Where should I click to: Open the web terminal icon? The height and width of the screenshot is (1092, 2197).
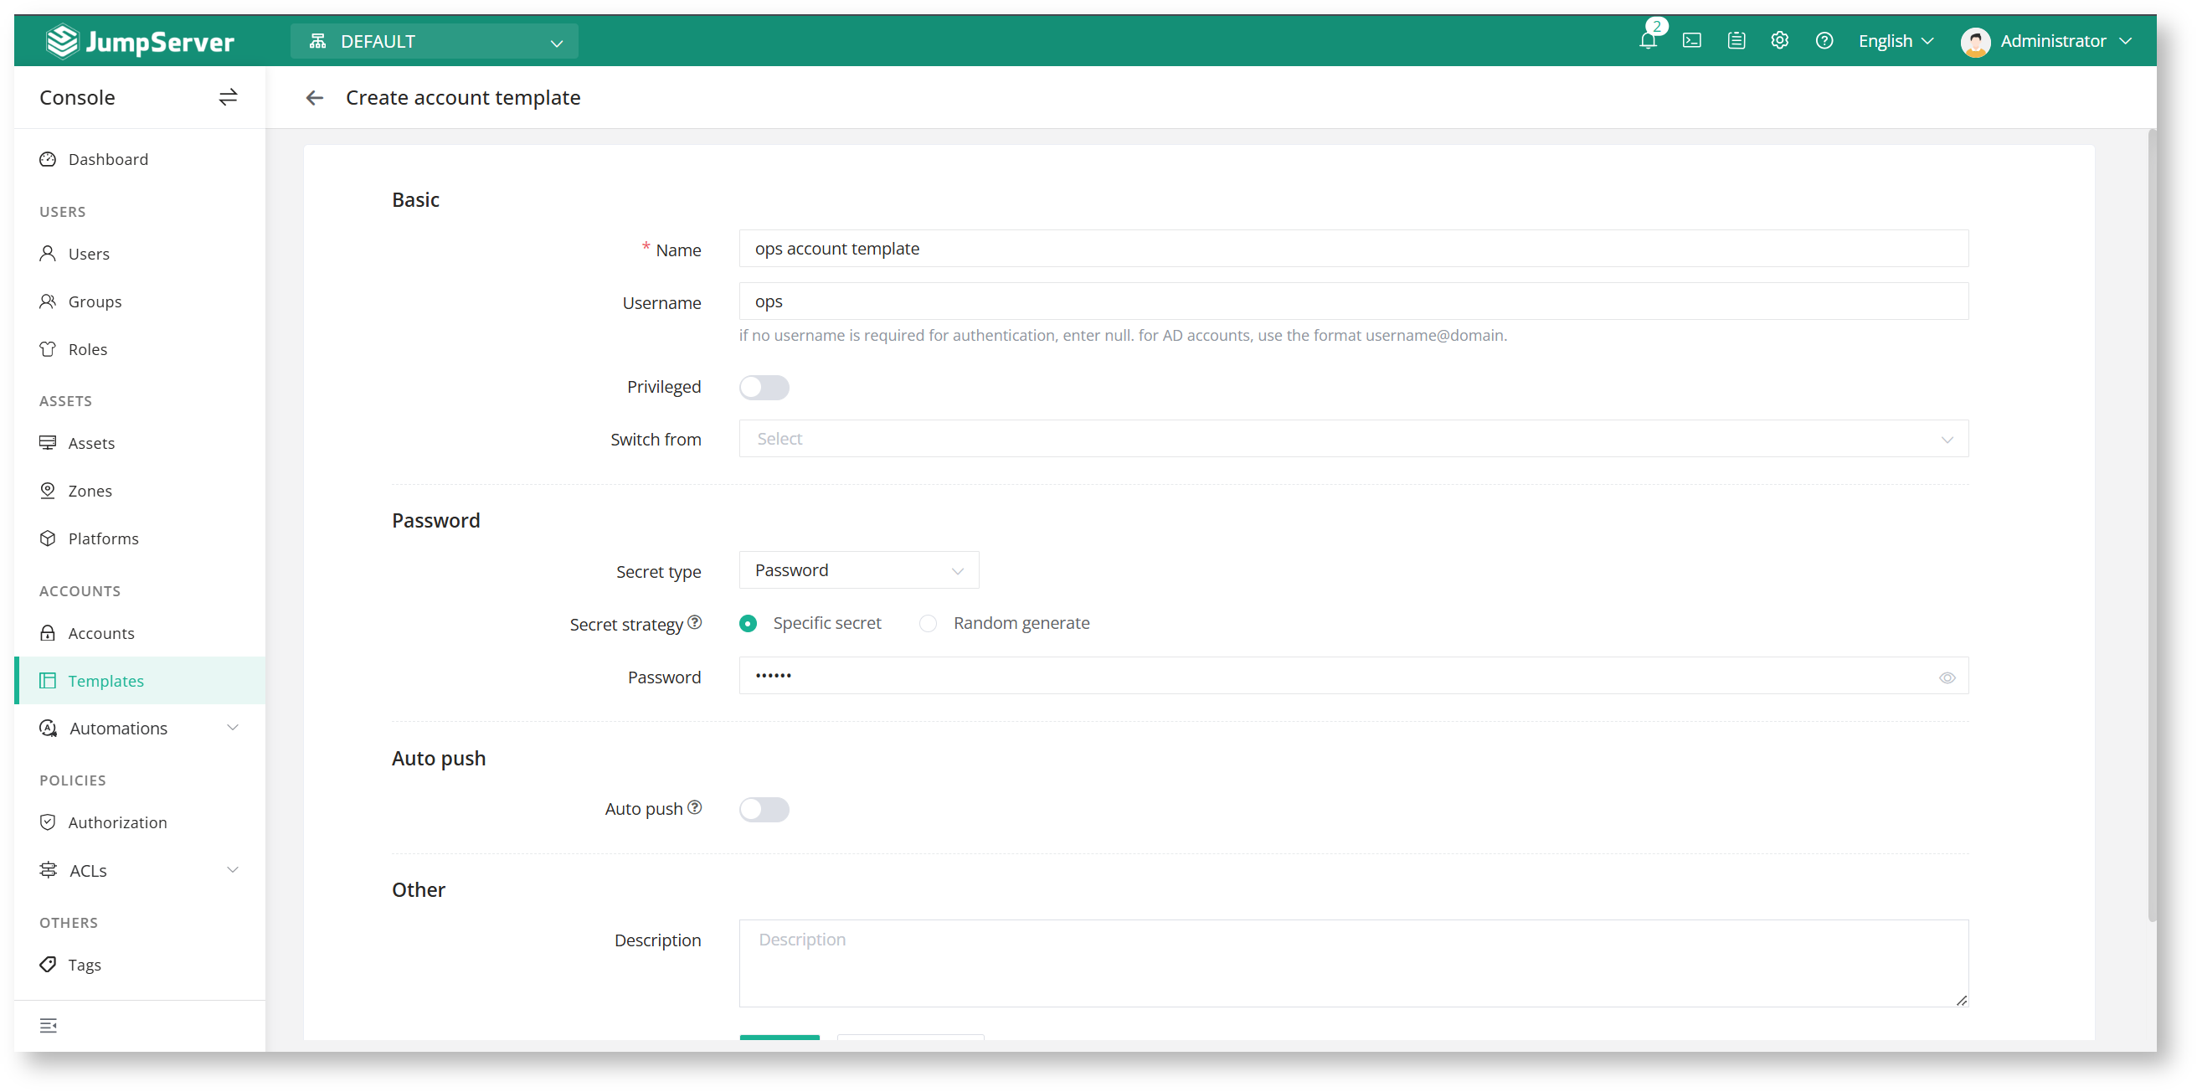[1692, 40]
